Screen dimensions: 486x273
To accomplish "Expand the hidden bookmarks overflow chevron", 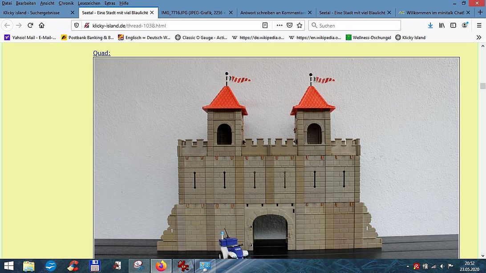I will [479, 38].
